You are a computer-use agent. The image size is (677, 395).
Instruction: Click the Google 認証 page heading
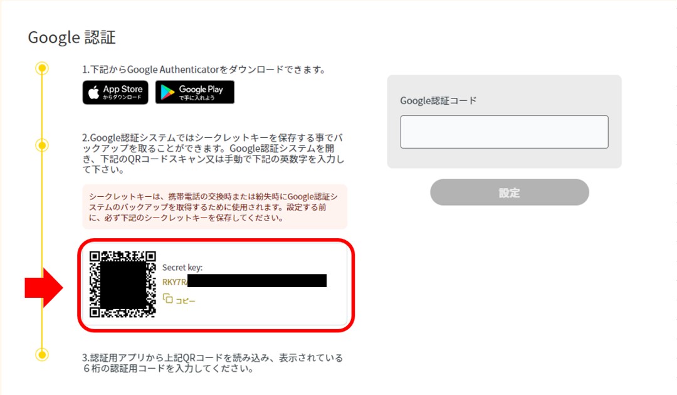pyautogui.click(x=71, y=38)
